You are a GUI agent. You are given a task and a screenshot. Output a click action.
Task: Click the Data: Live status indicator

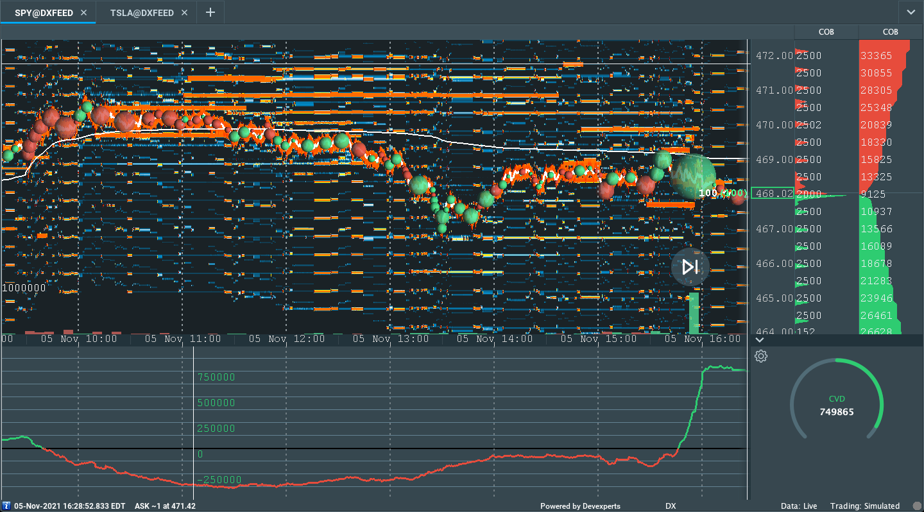pyautogui.click(x=799, y=506)
